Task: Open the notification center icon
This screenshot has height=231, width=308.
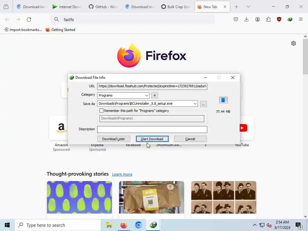Action: (298, 225)
